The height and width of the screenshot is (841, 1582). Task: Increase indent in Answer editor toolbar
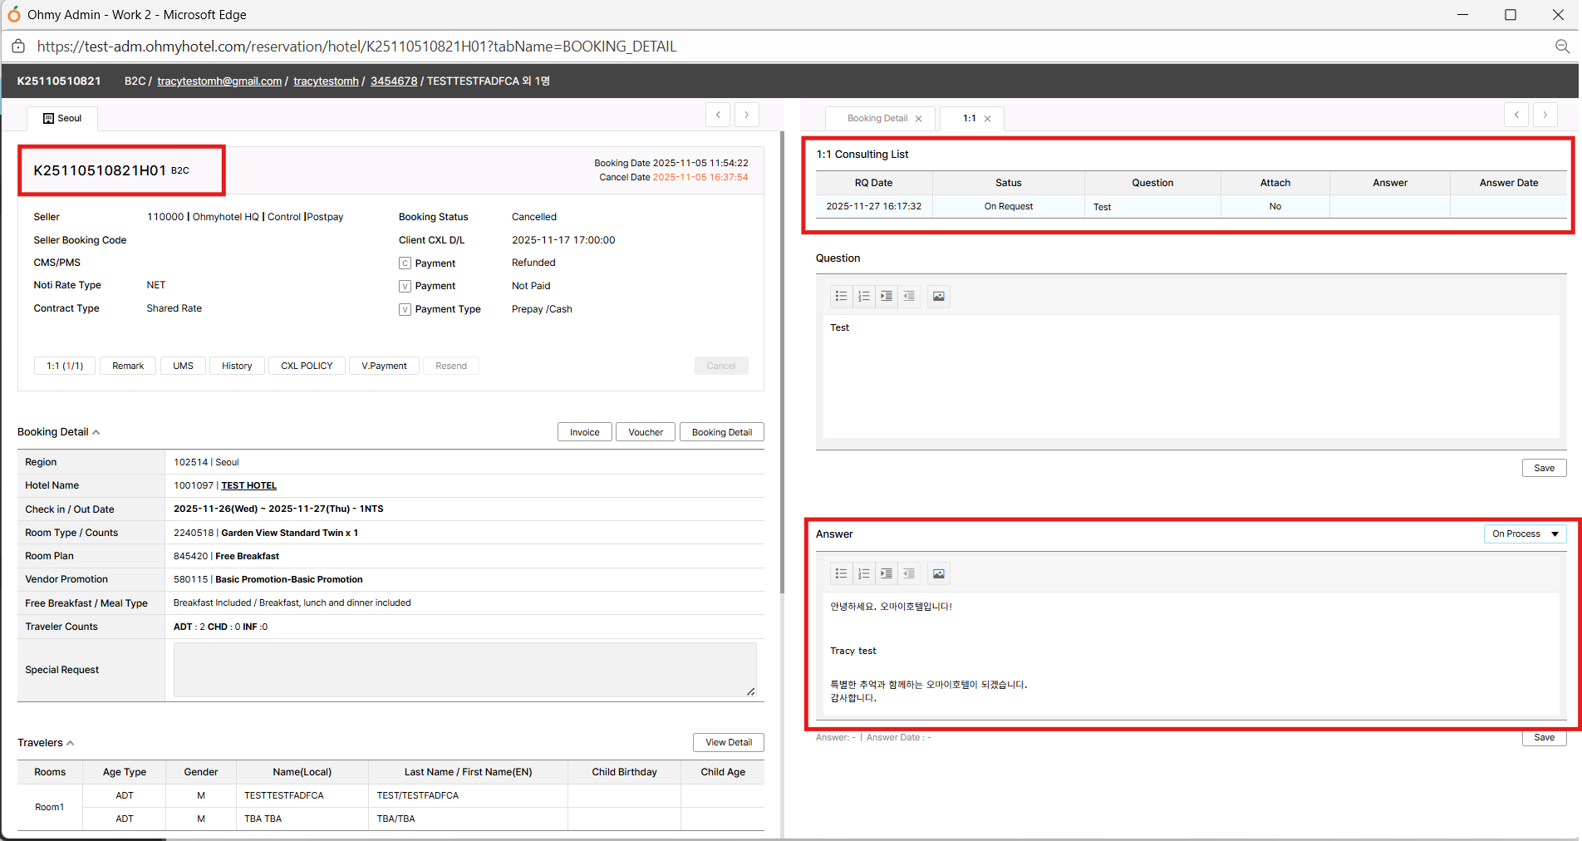pyautogui.click(x=887, y=573)
